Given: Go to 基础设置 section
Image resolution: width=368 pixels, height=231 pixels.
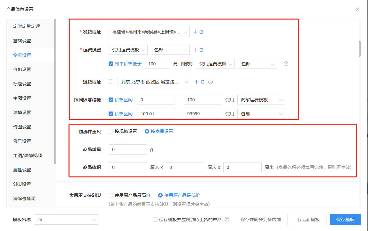Looking at the screenshot, I should click(x=22, y=41).
